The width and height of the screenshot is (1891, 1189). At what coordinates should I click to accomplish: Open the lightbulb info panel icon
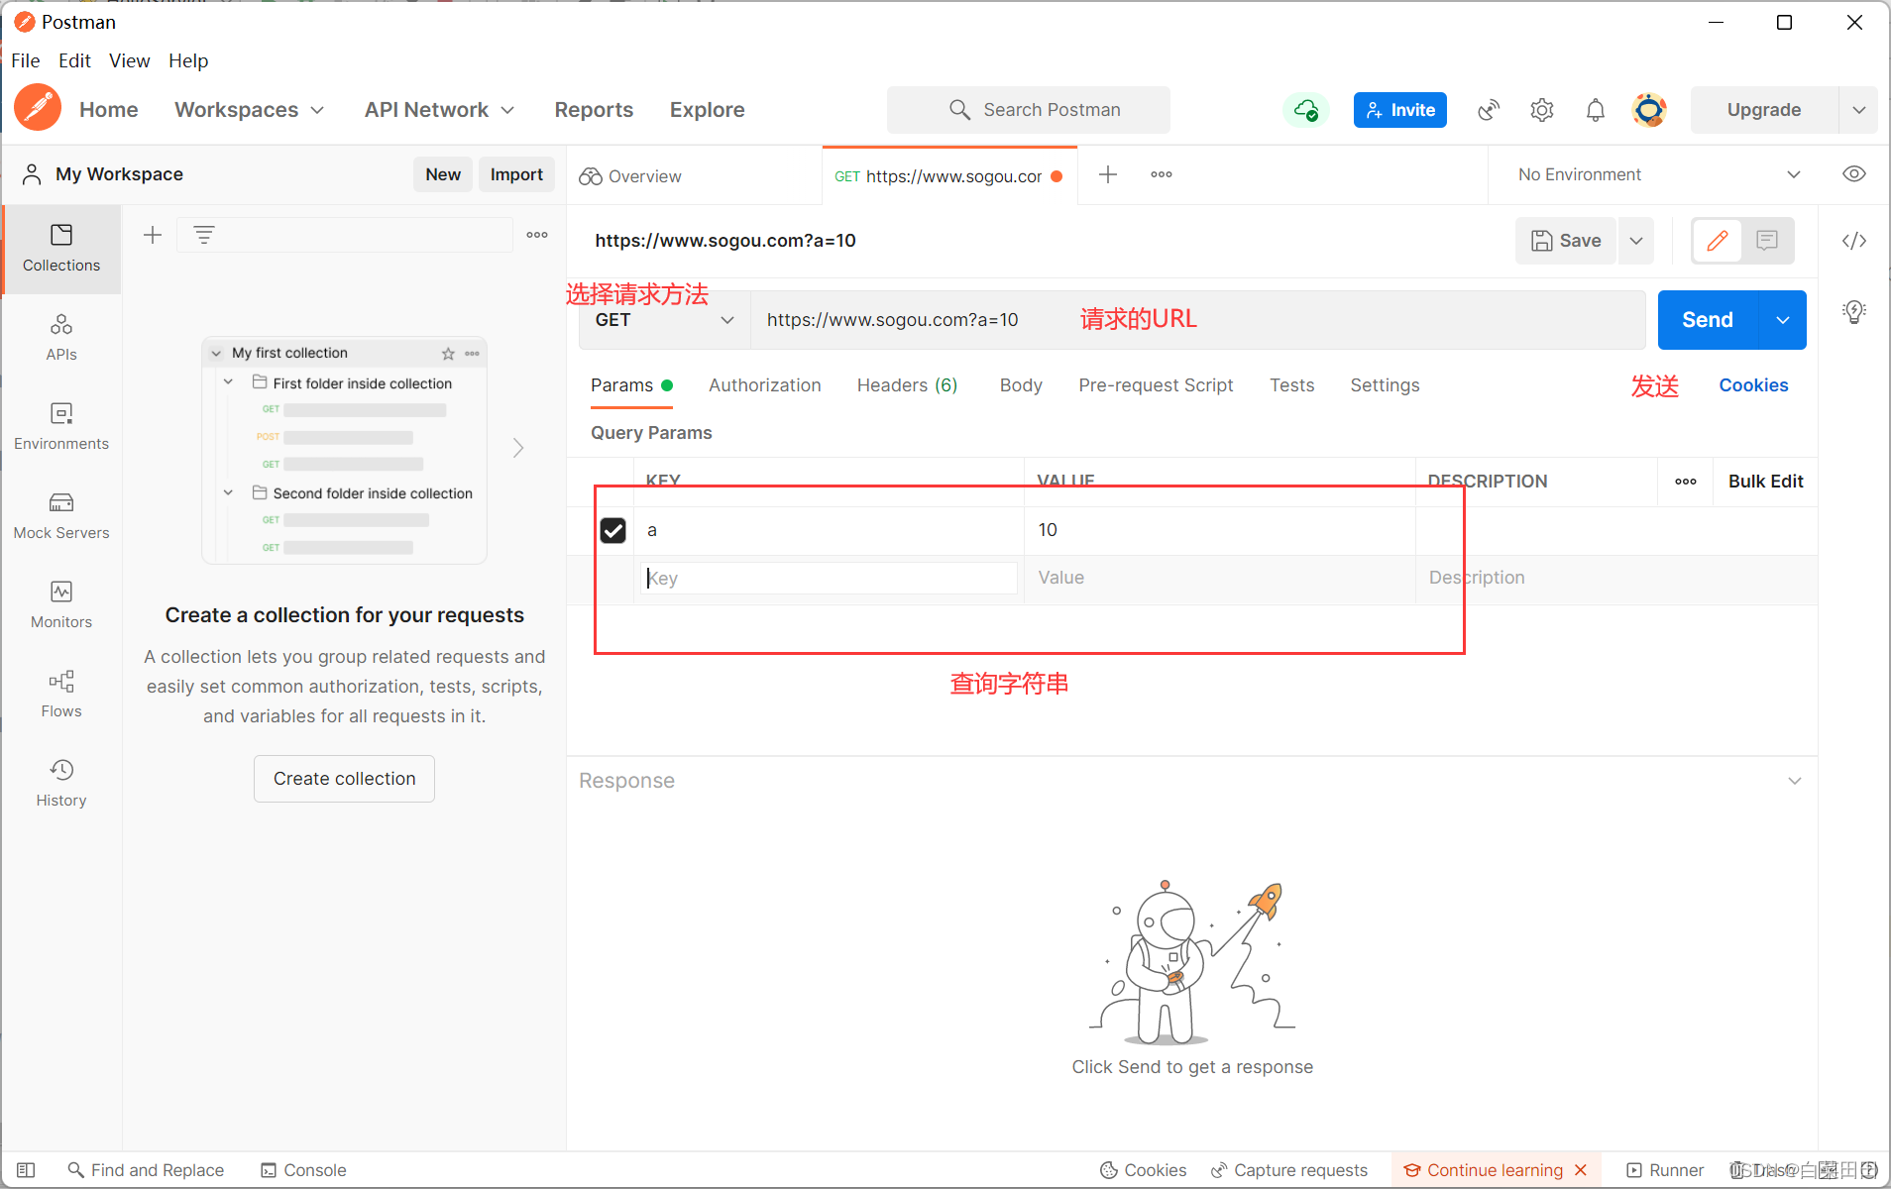(1854, 312)
